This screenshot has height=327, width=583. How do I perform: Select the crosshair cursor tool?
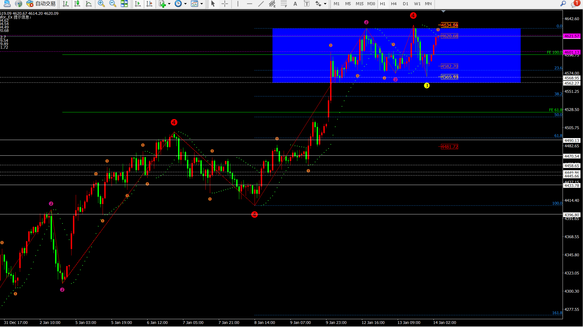(225, 4)
